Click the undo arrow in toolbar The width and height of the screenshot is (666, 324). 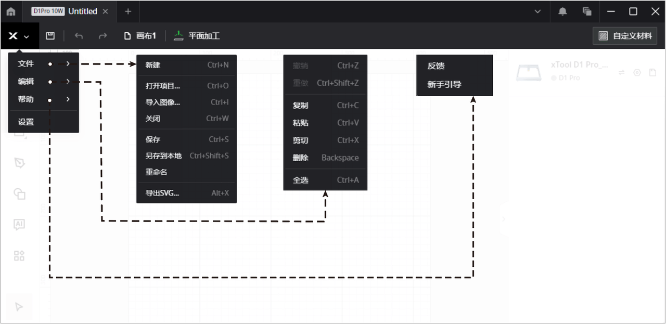click(79, 36)
